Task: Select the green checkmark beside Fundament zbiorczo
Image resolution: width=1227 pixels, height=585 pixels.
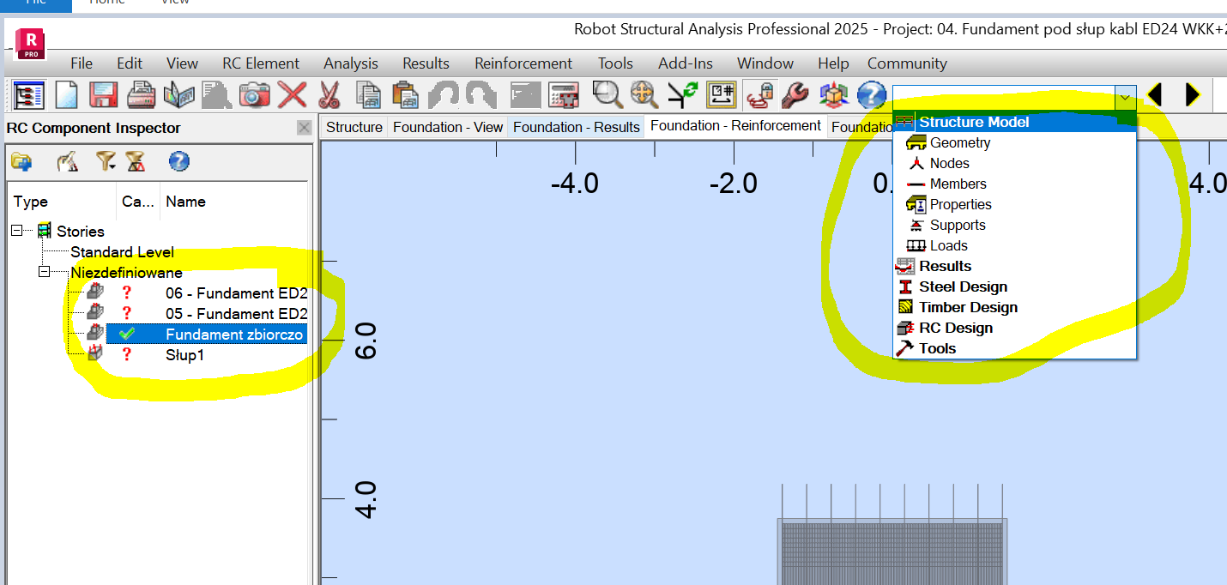Action: pos(126,333)
